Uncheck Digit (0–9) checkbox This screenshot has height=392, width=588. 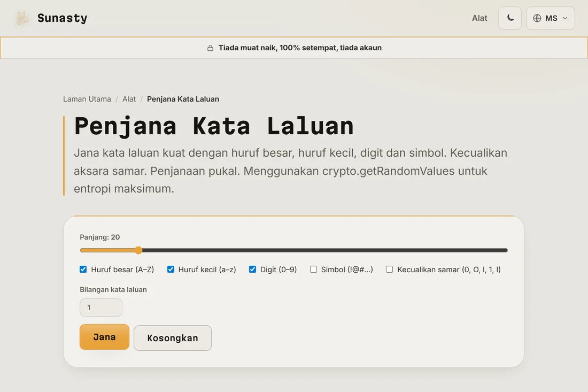click(252, 270)
